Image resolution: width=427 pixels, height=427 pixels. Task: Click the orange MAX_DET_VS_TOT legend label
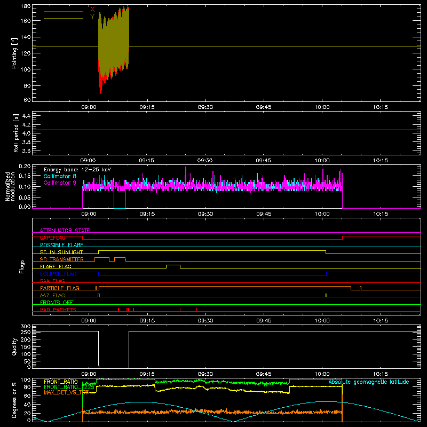tap(66, 392)
